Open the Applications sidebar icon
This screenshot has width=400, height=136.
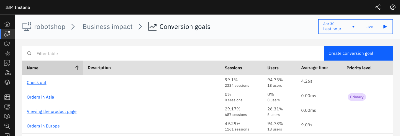[x=7, y=43]
